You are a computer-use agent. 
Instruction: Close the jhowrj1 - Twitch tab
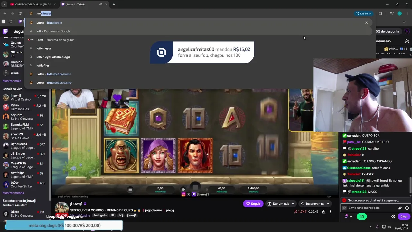click(106, 4)
